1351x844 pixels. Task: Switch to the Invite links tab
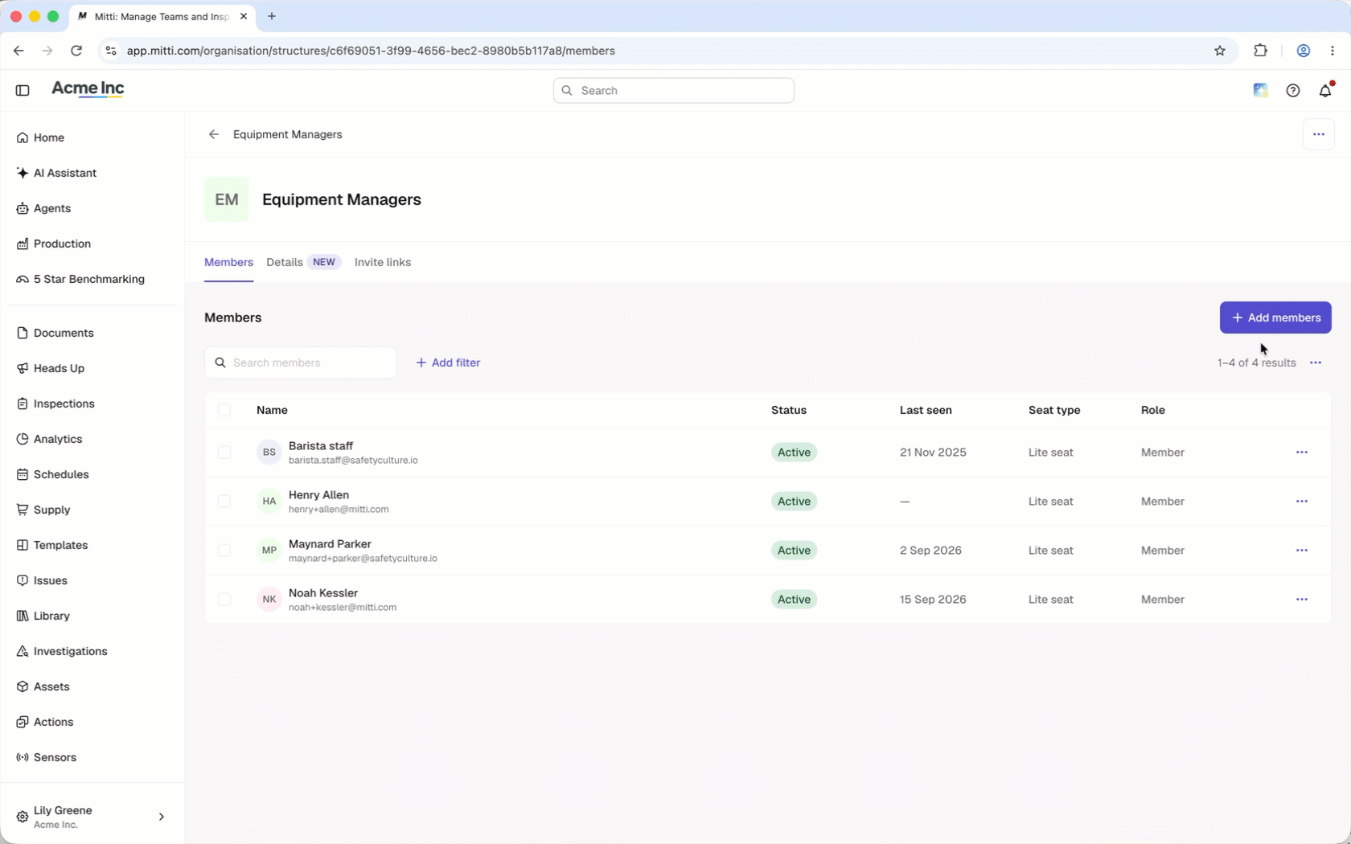point(383,263)
